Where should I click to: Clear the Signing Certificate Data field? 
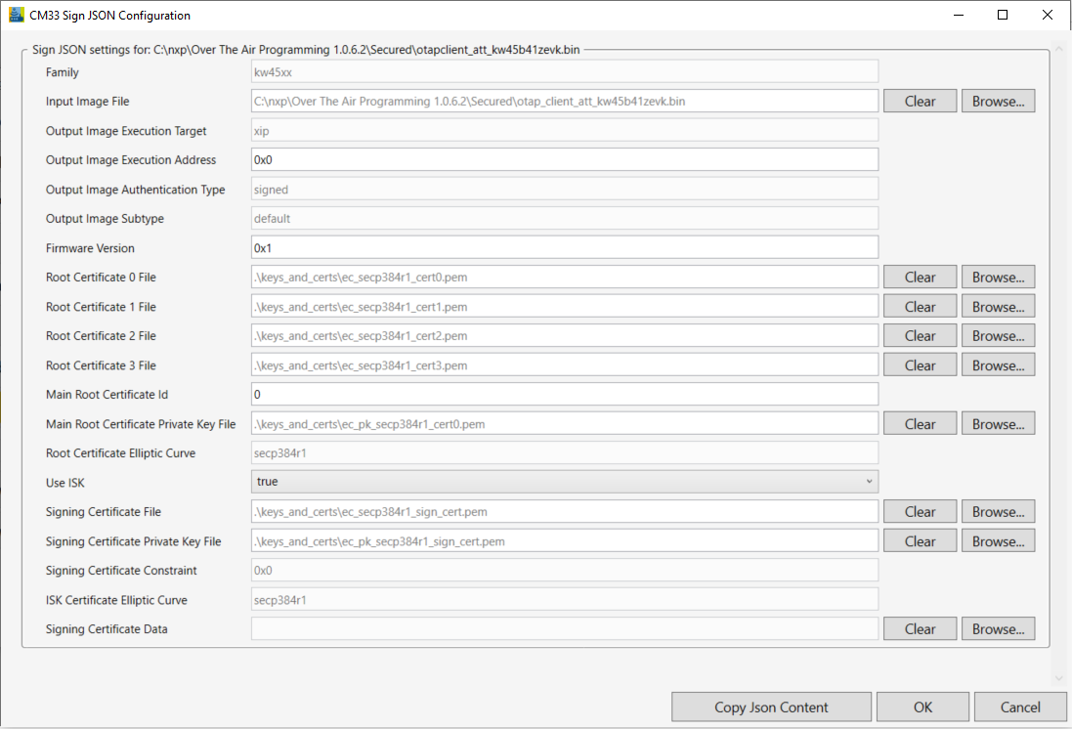(919, 628)
